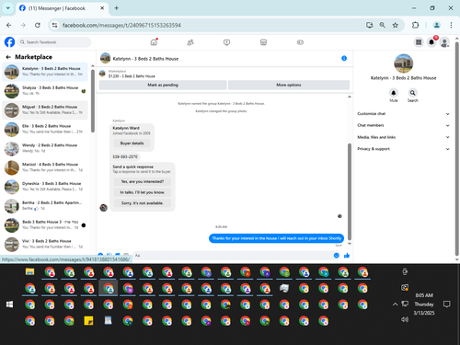
Task: Open the Gaming icon in top navigation
Action: (300, 42)
